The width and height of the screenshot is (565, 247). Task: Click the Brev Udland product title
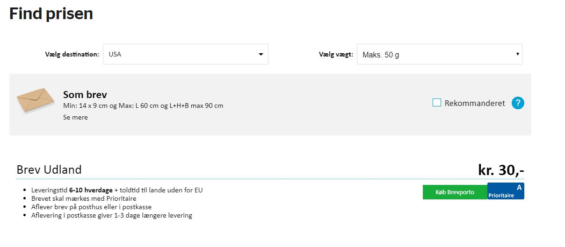pyautogui.click(x=49, y=169)
